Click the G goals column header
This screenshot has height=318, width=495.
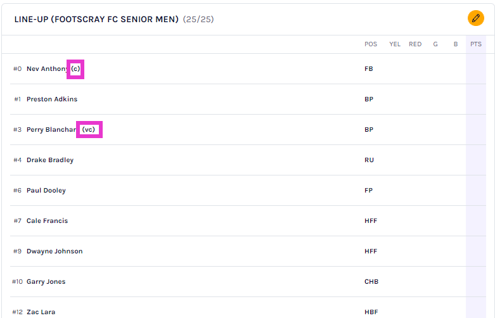tap(435, 44)
